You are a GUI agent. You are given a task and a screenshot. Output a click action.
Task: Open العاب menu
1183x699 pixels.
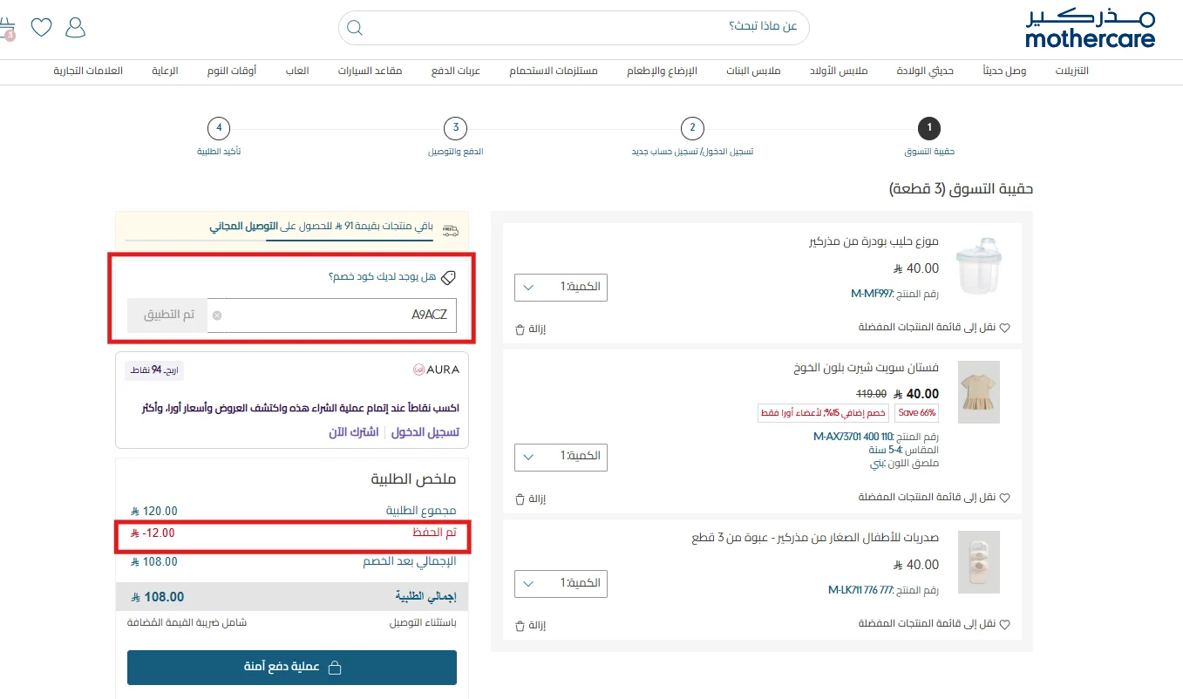pos(297,71)
